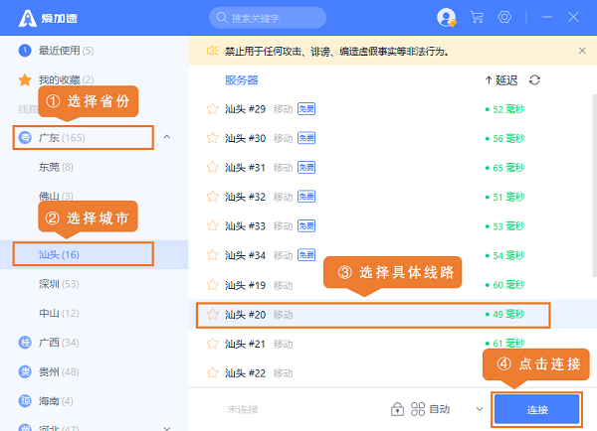597x431 pixels.
Task: Minimize the 爱加速 window
Action: (547, 17)
